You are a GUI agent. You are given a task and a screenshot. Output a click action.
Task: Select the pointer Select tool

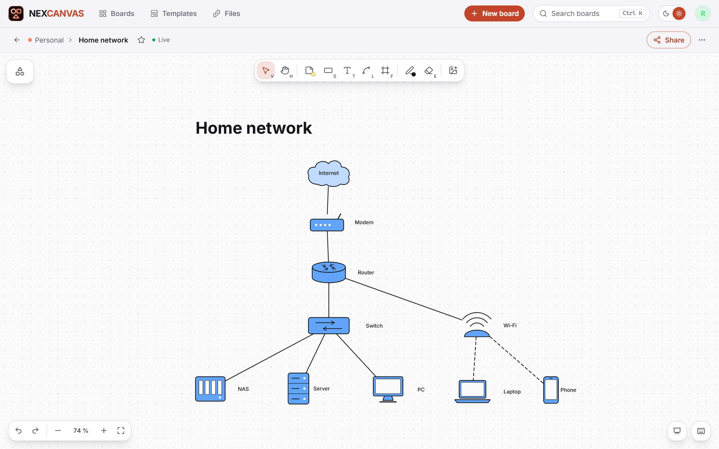click(266, 71)
